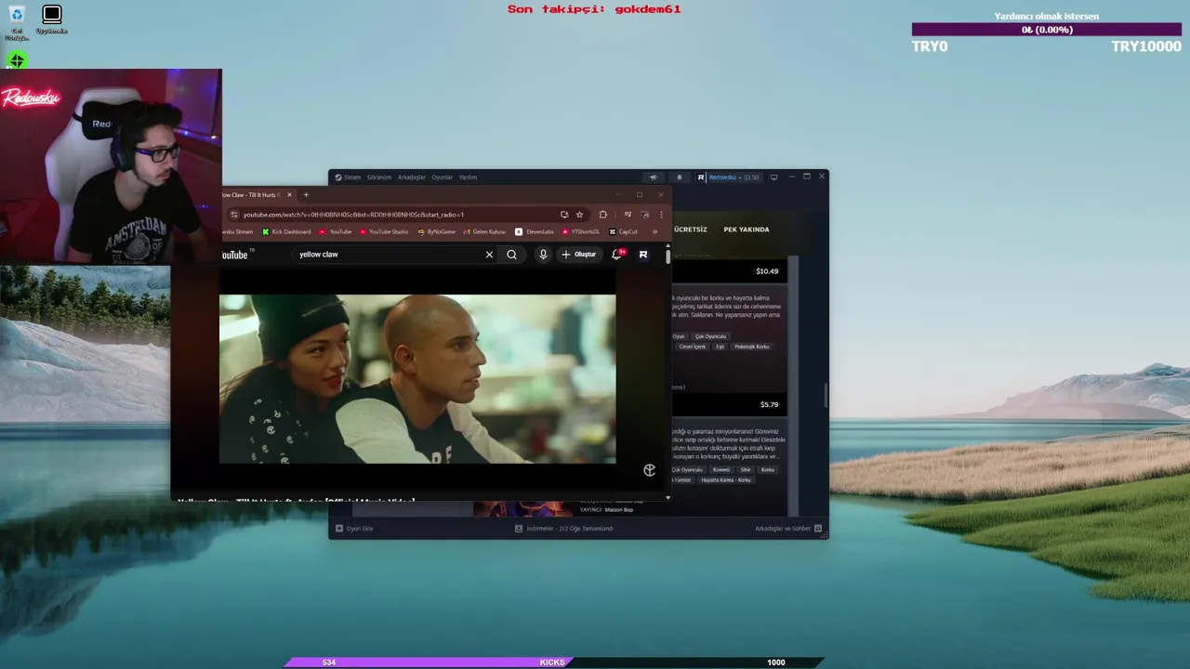The width and height of the screenshot is (1190, 669).
Task: Clear the YouTube search with X icon
Action: 489,255
